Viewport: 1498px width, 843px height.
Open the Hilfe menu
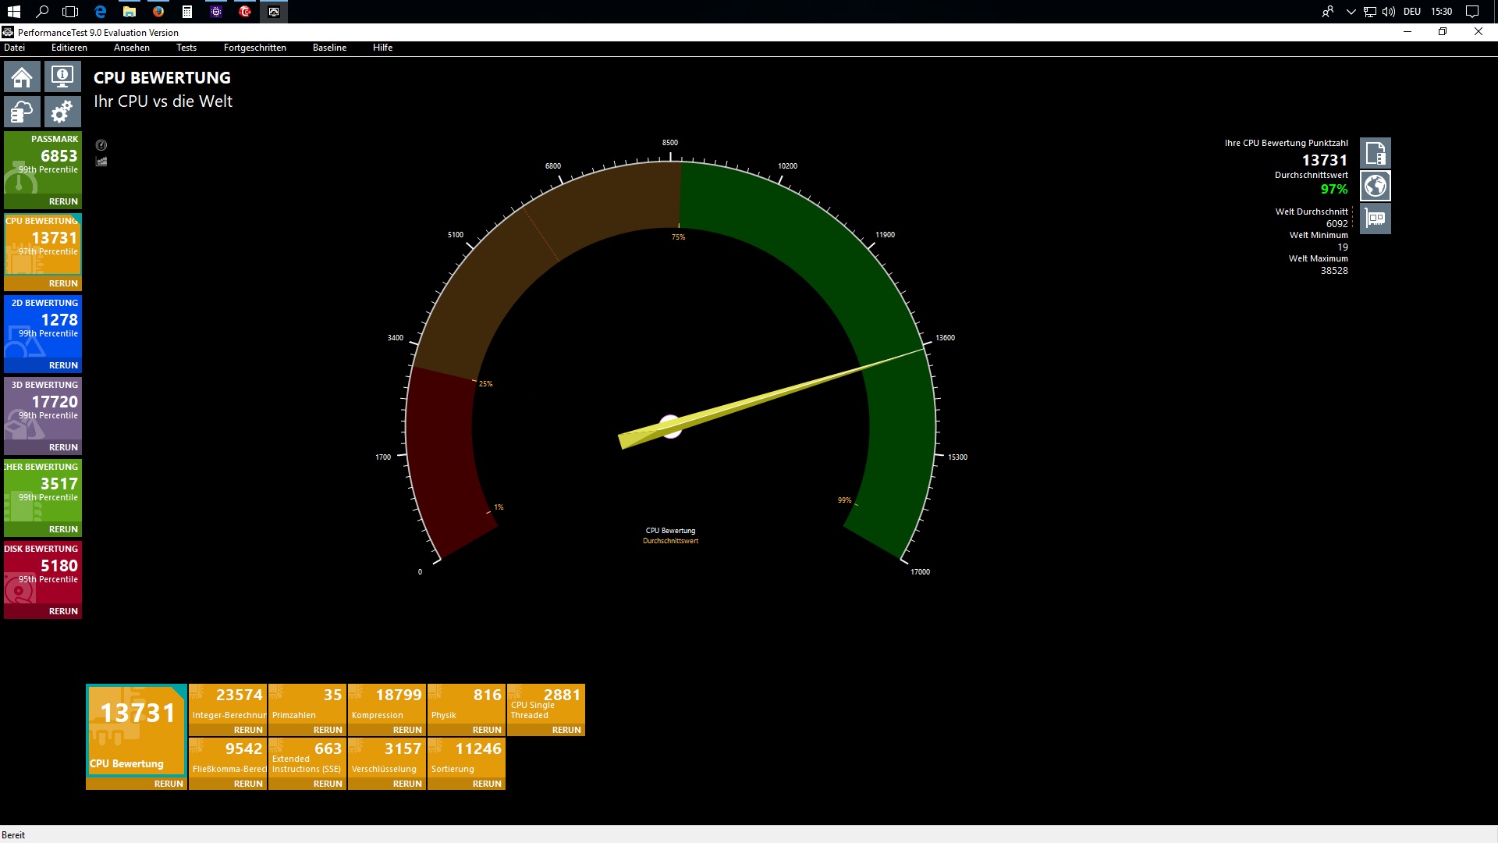pyautogui.click(x=382, y=48)
